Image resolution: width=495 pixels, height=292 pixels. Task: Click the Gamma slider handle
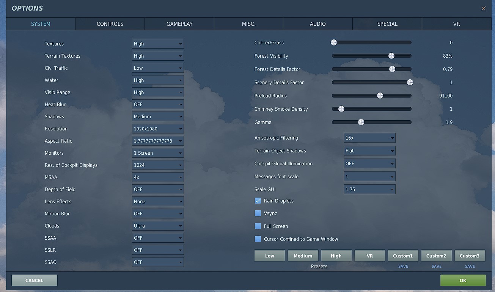361,122
